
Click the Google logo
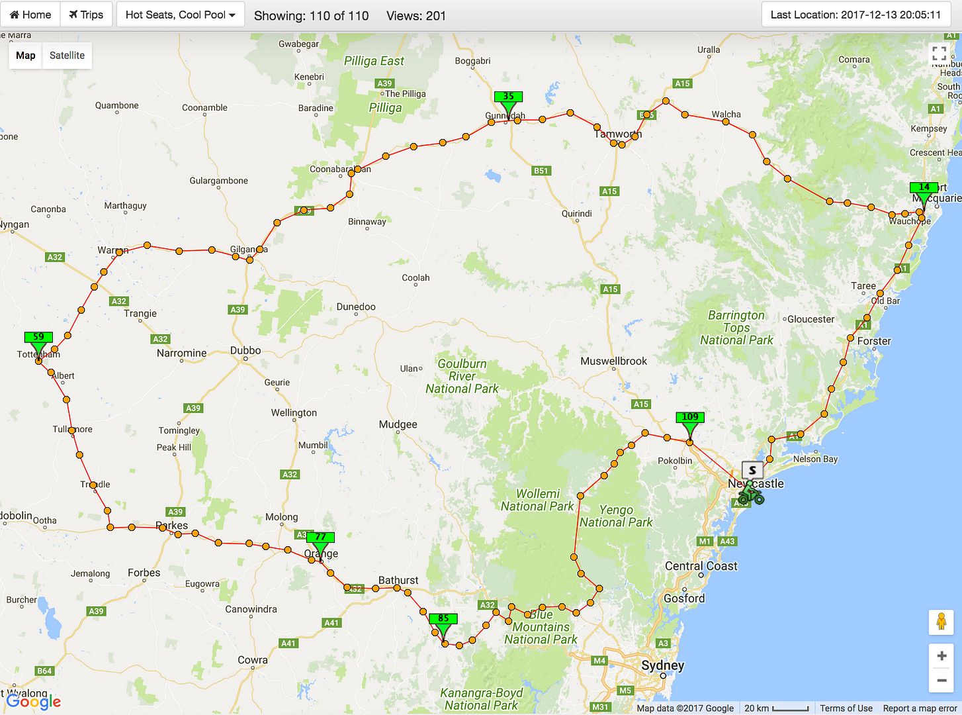[x=34, y=701]
